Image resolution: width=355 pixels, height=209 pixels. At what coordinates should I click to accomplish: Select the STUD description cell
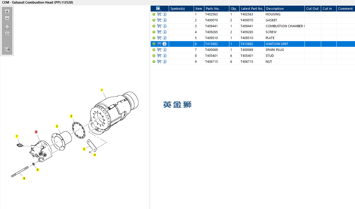click(x=284, y=56)
